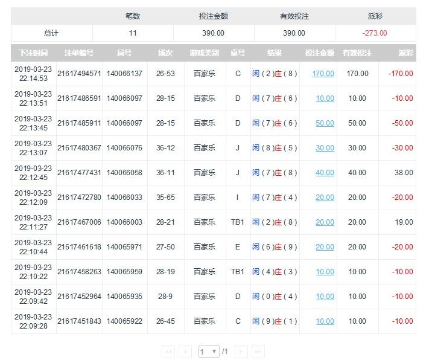Go to next page arrow button
Image resolution: width=435 pixels, height=360 pixels.
pos(241,352)
